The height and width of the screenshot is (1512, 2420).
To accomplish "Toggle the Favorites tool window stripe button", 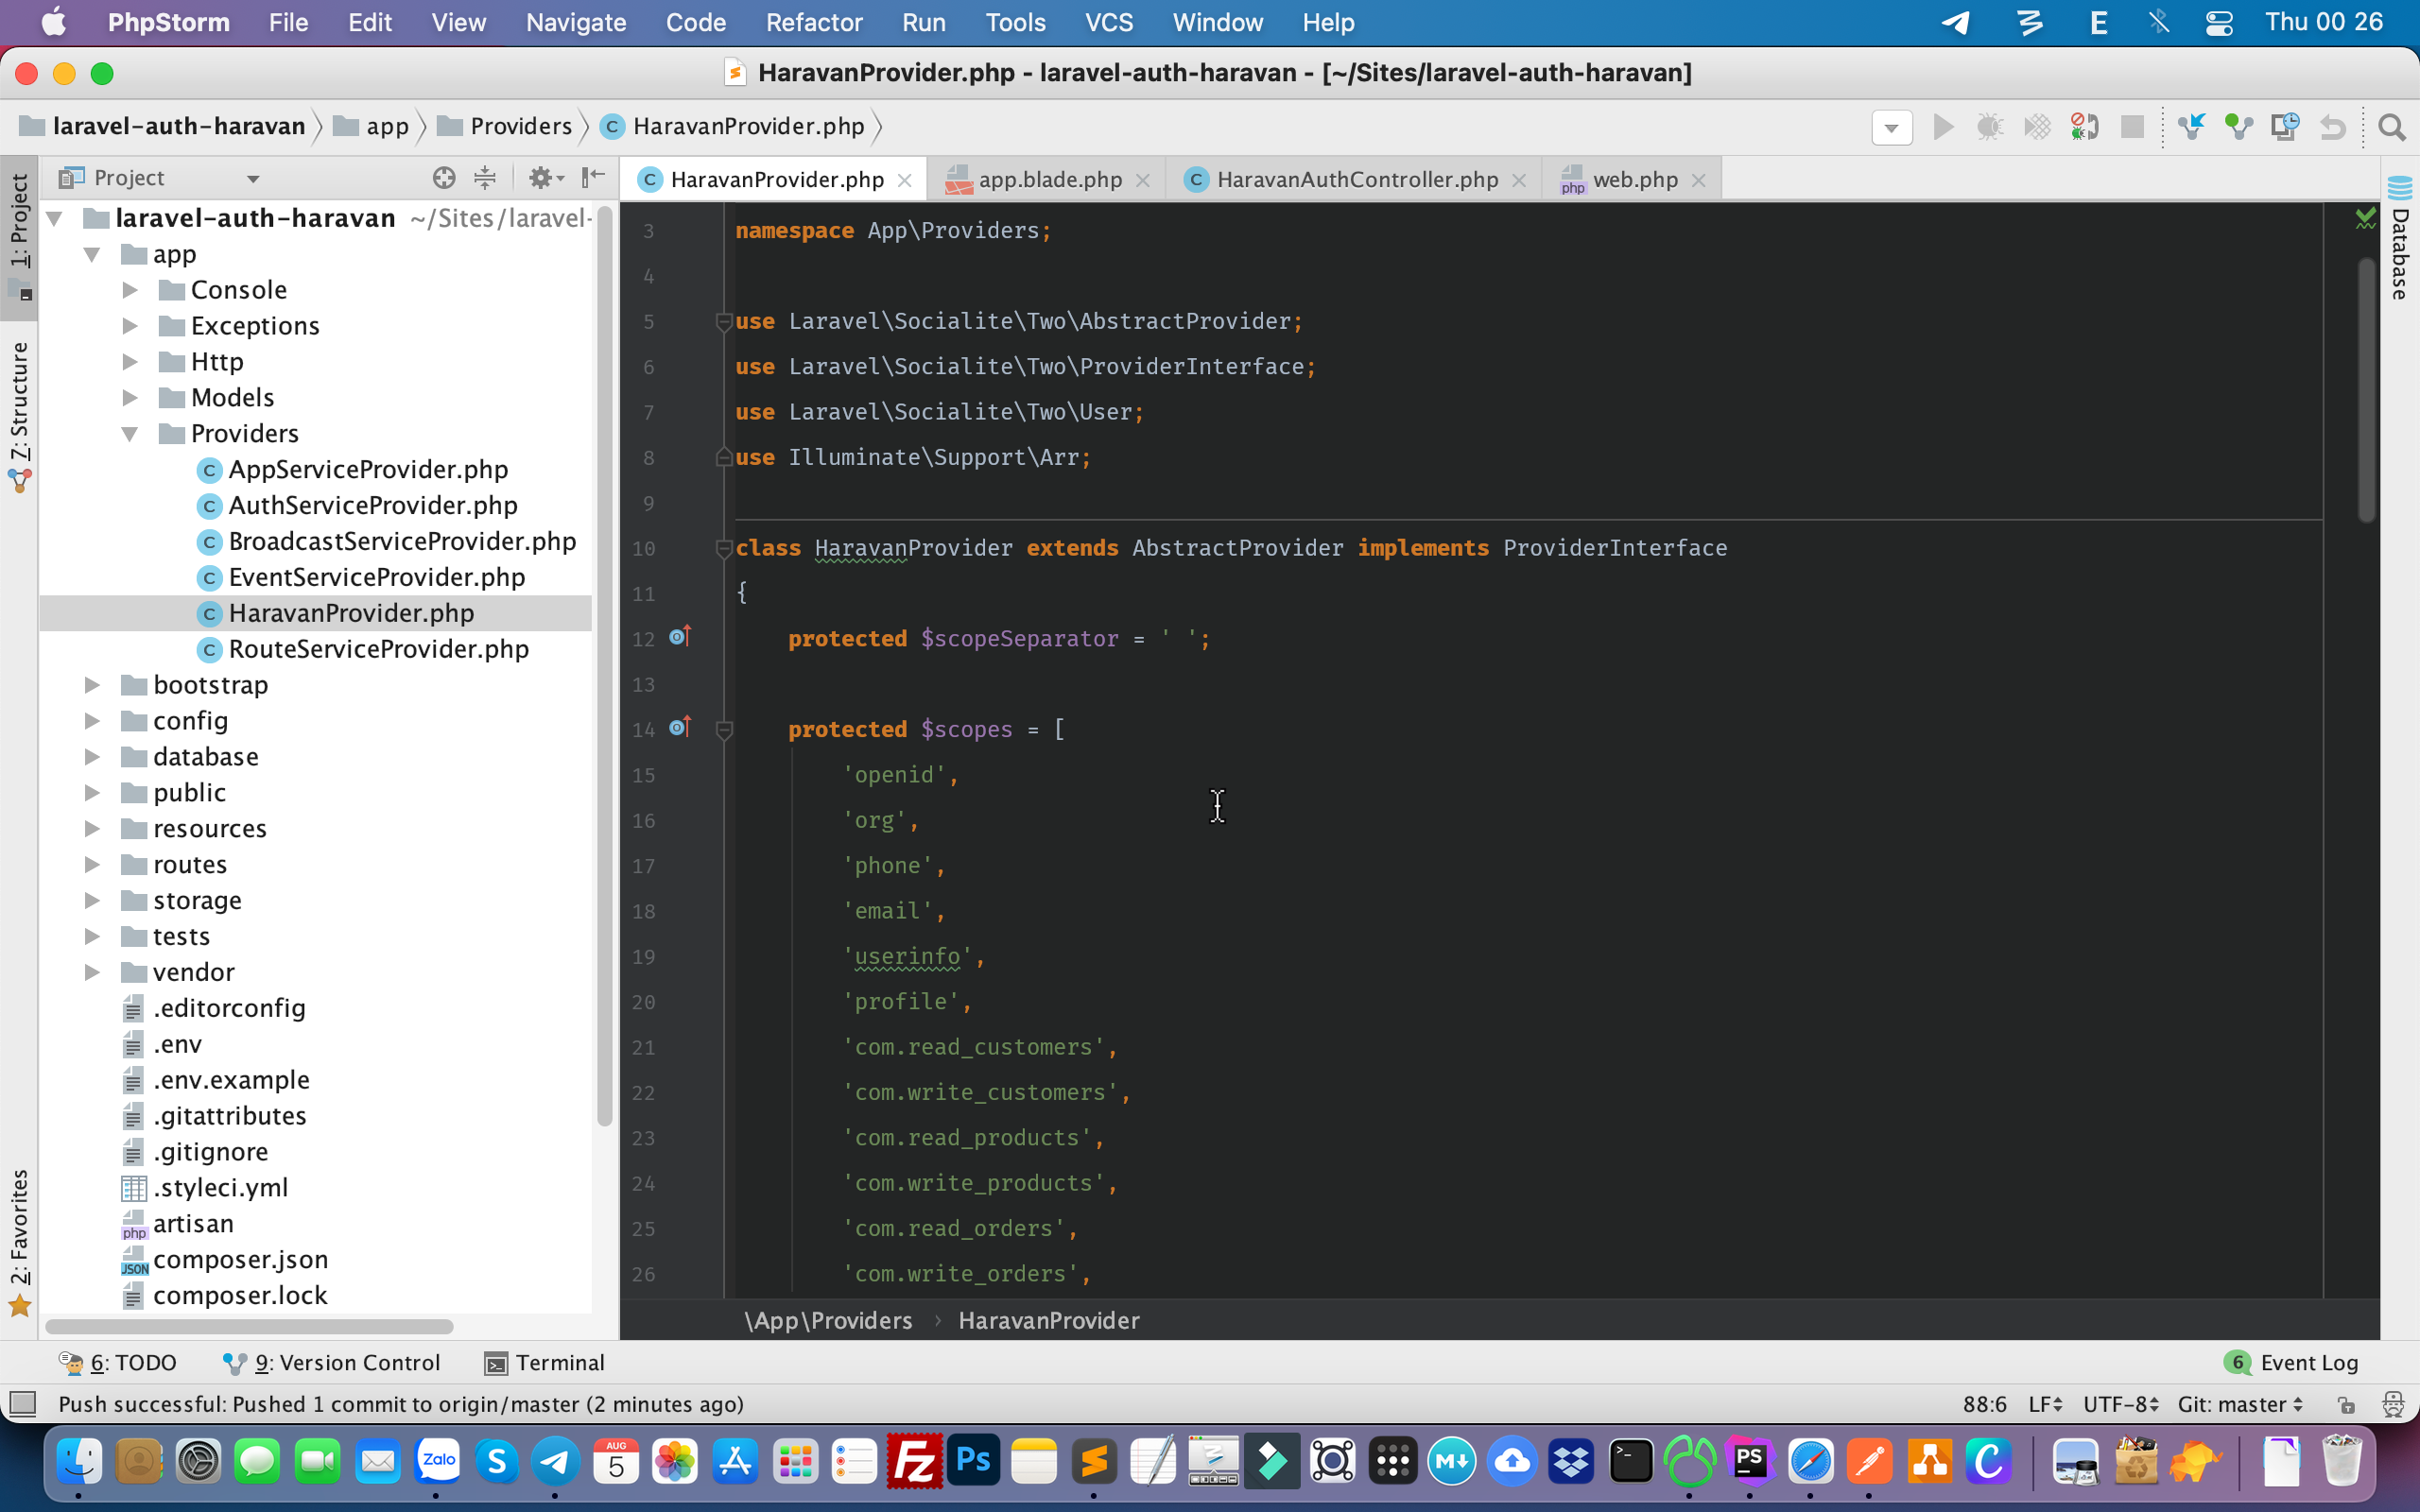I will pos(19,1242).
